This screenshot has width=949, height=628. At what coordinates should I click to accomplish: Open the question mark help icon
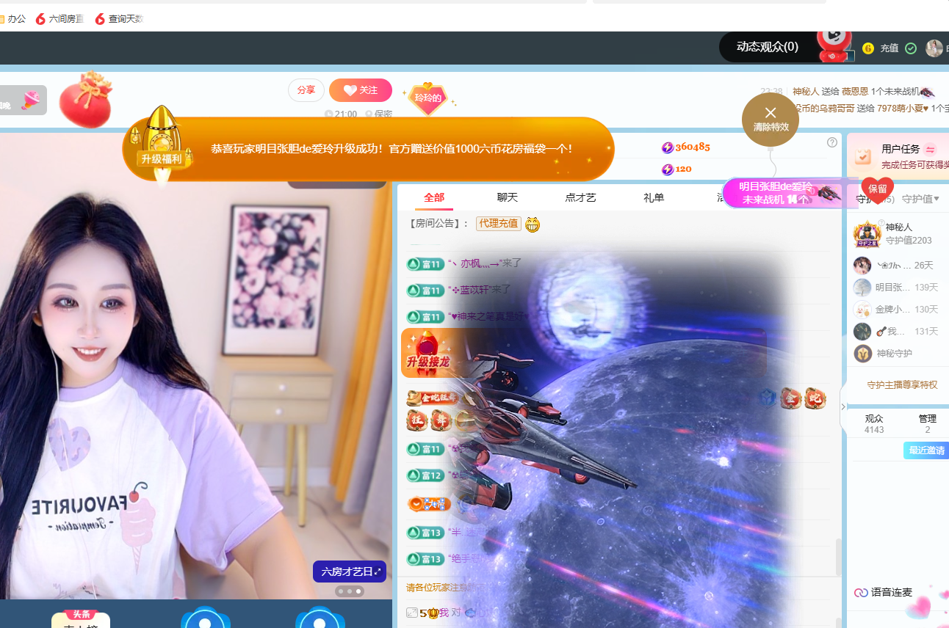click(832, 142)
